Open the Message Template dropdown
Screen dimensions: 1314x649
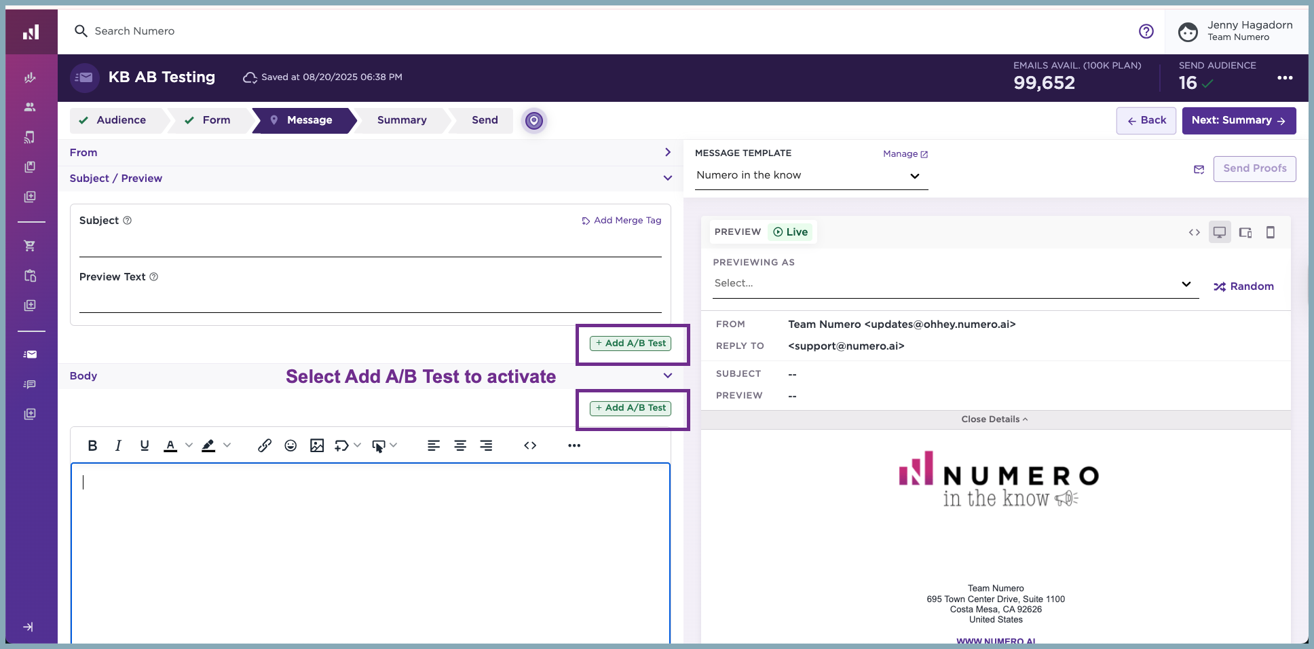click(812, 176)
